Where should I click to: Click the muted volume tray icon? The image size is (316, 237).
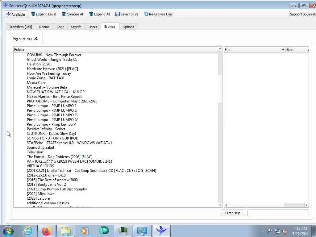285,231
